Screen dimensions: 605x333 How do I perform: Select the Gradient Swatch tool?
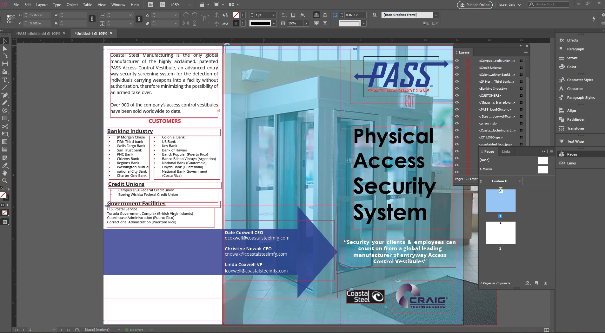pyautogui.click(x=5, y=142)
